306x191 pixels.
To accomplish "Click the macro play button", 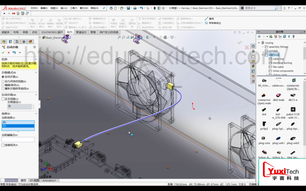I will [4, 14].
